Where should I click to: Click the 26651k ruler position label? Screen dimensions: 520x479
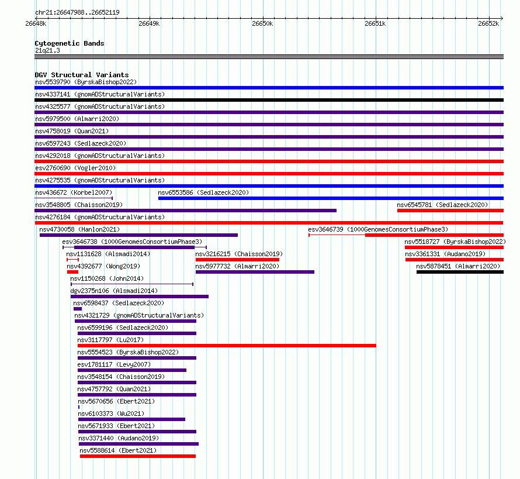pyautogui.click(x=375, y=23)
